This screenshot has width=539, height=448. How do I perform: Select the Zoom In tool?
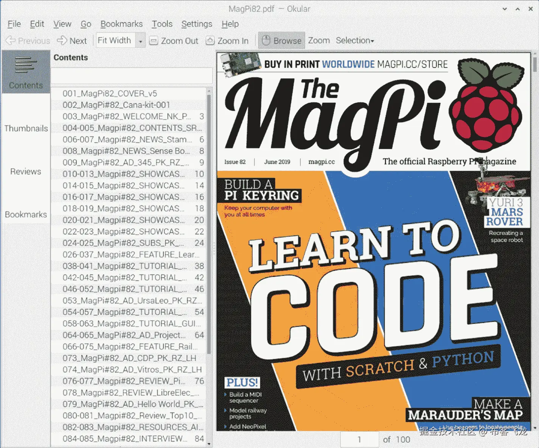pyautogui.click(x=227, y=40)
